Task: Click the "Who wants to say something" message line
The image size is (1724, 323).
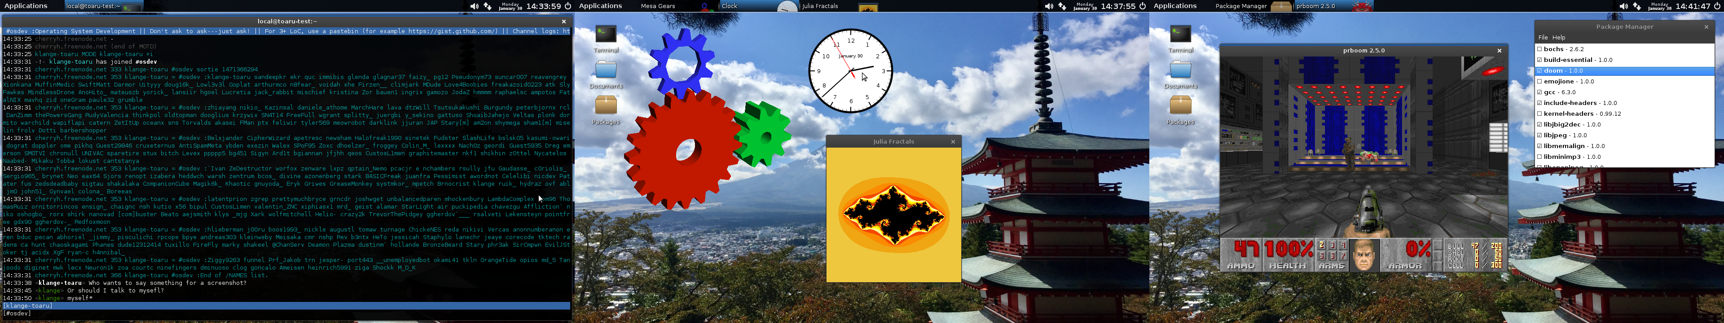Action: 124,283
